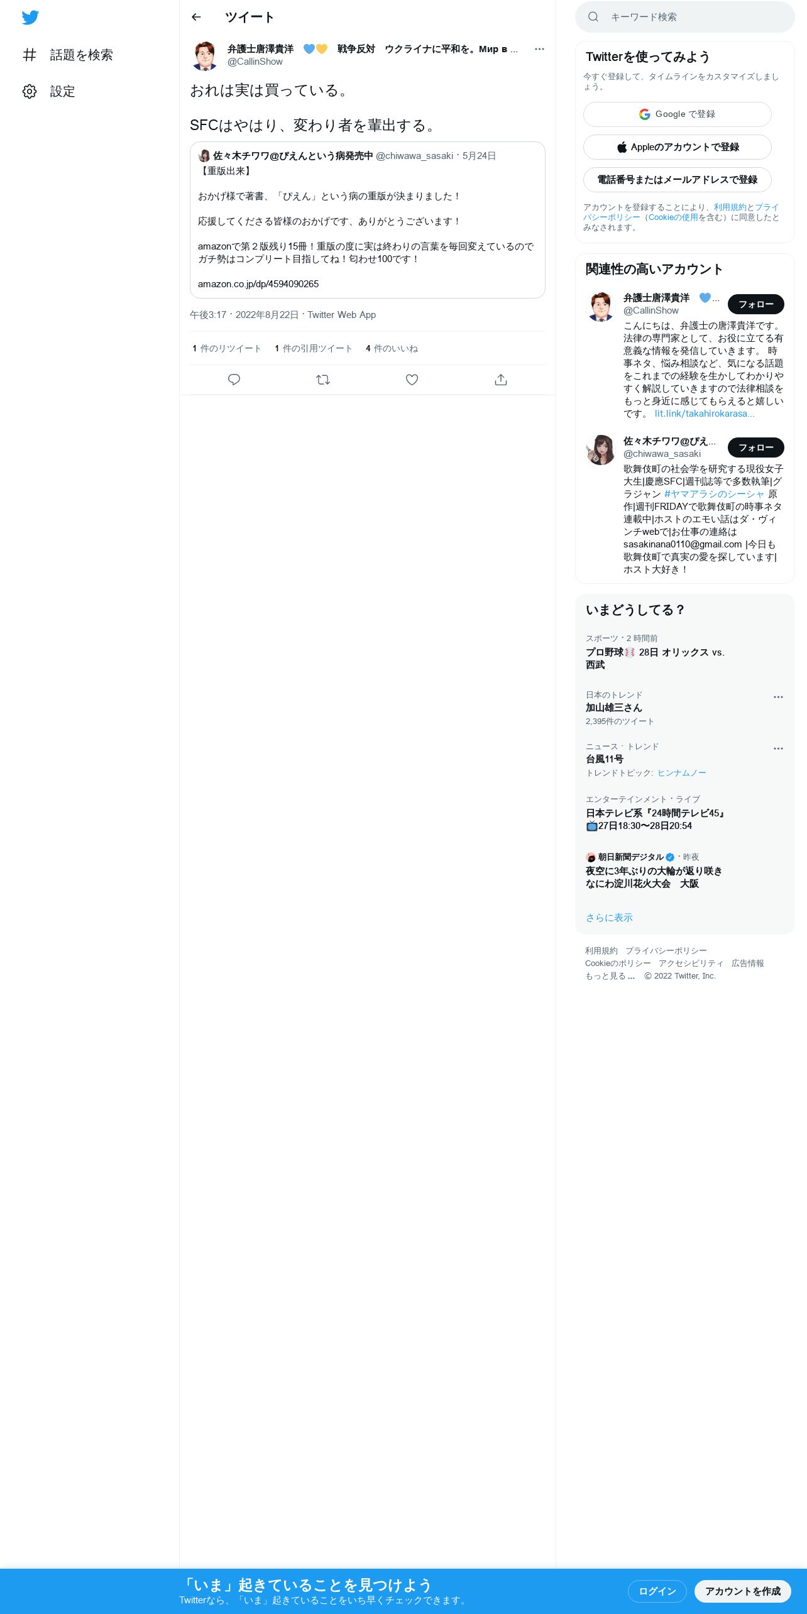Open 佐々木チワワ profile avatar thumbnail
Screen dimensions: 807x1614
(601, 450)
